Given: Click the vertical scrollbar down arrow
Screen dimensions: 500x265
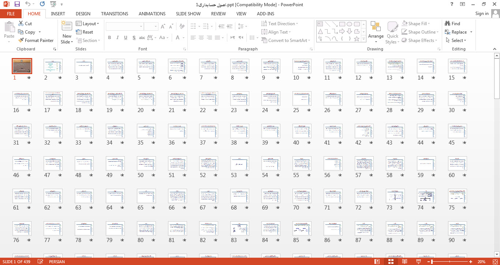Looking at the screenshot, I should [x=497, y=254].
